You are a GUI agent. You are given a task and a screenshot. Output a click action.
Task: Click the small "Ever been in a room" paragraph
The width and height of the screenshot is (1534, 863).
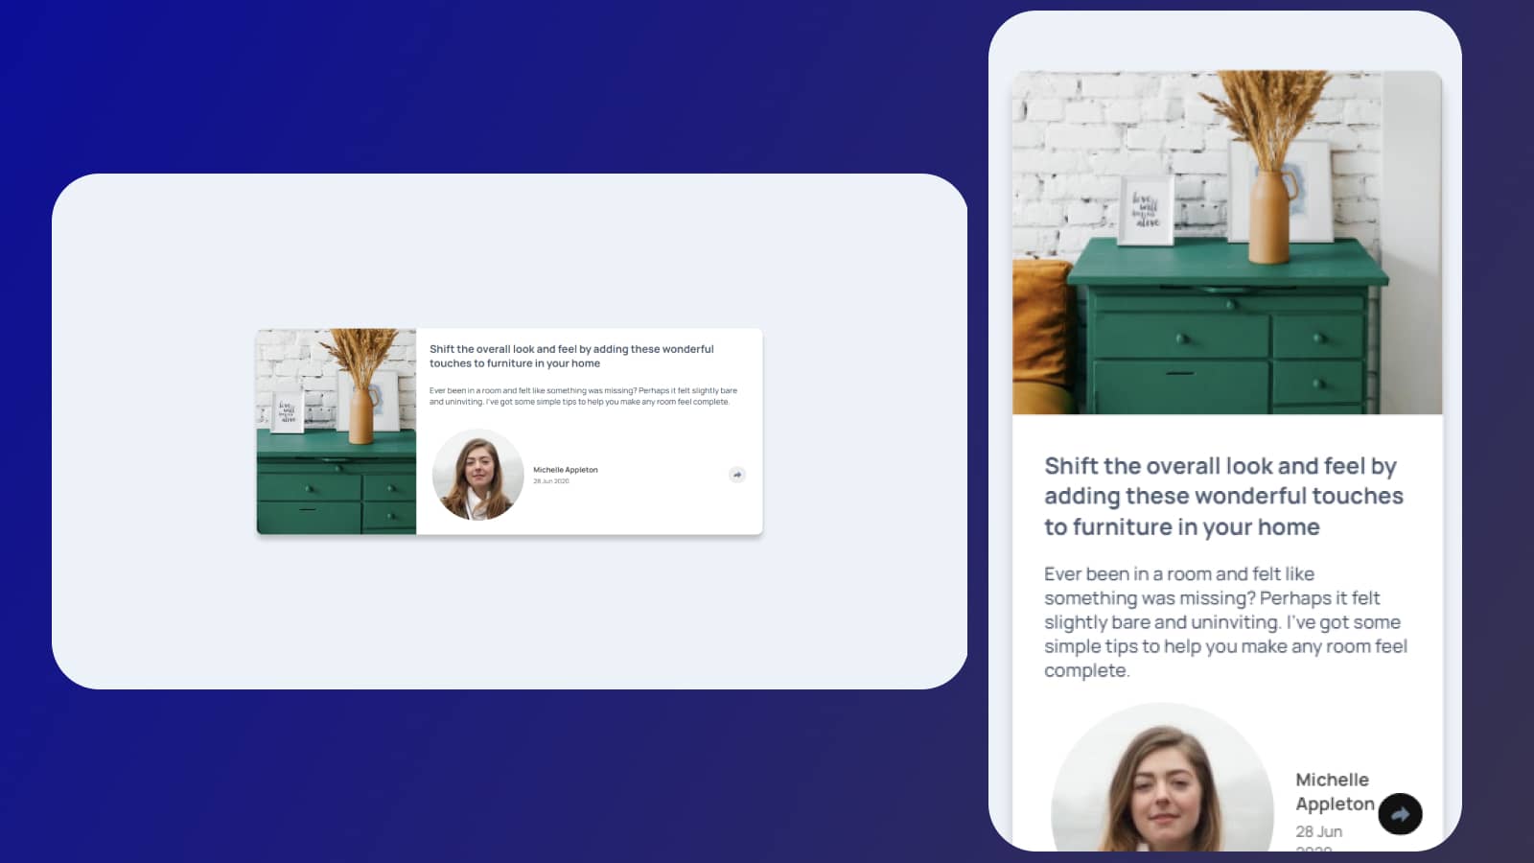coord(583,396)
